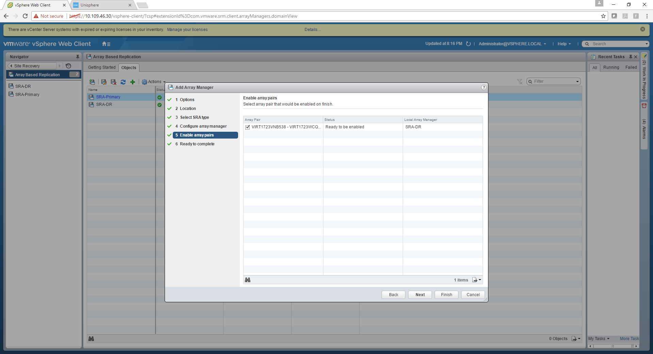The height and width of the screenshot is (354, 653).
Task: Click the Remove Array Manager red-X icon
Action: click(114, 82)
